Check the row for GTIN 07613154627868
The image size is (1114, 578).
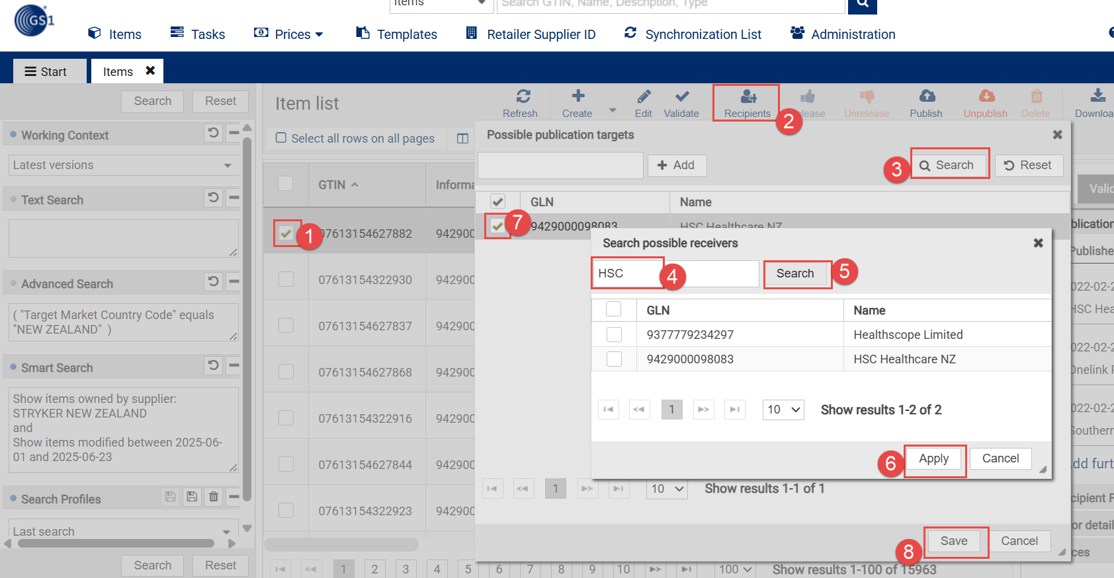pos(286,371)
